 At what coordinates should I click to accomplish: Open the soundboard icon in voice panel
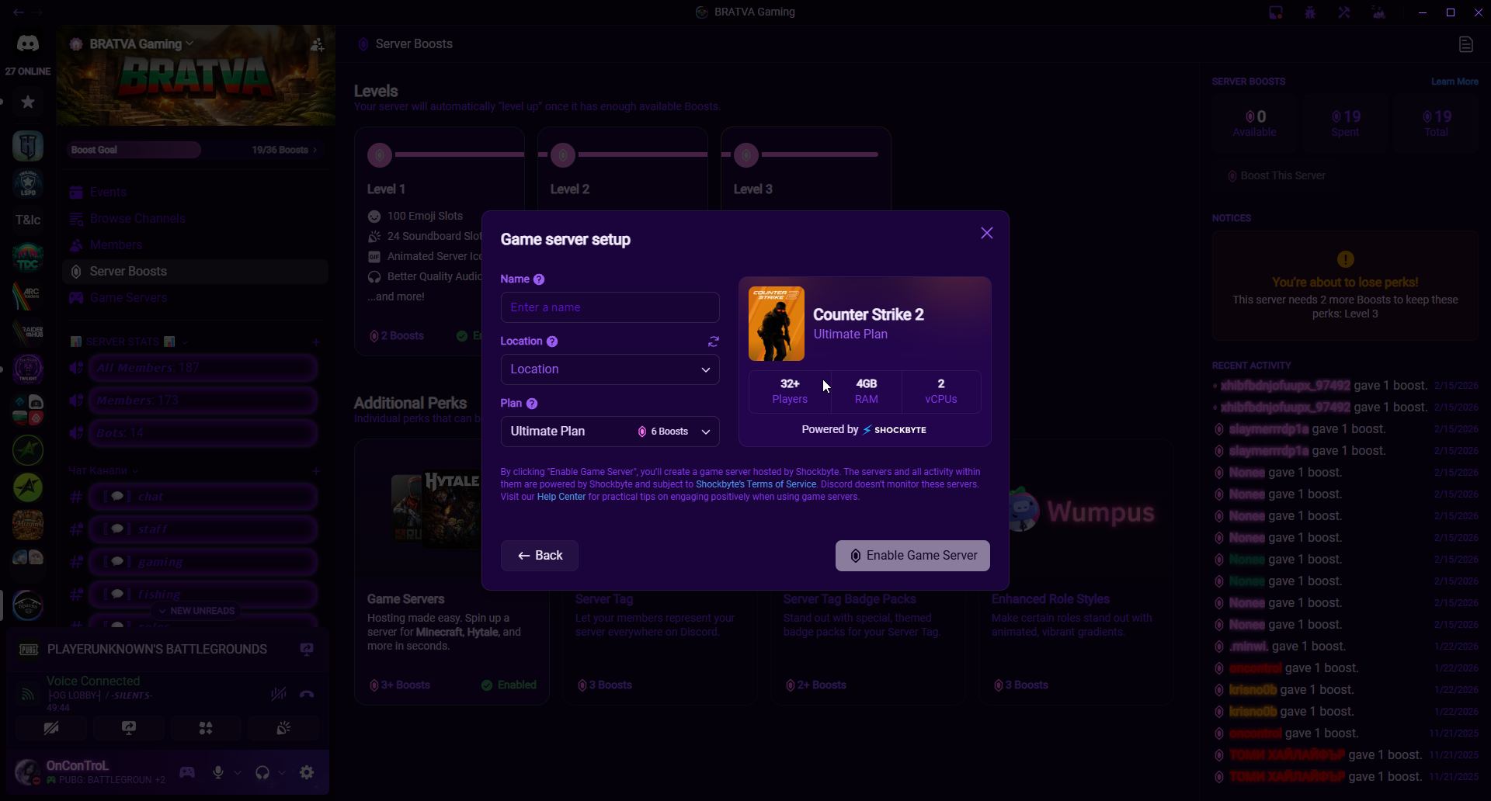coord(283,728)
